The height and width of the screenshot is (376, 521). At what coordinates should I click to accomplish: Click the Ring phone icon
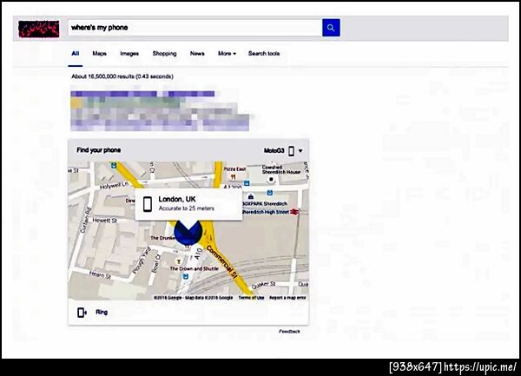pos(82,313)
